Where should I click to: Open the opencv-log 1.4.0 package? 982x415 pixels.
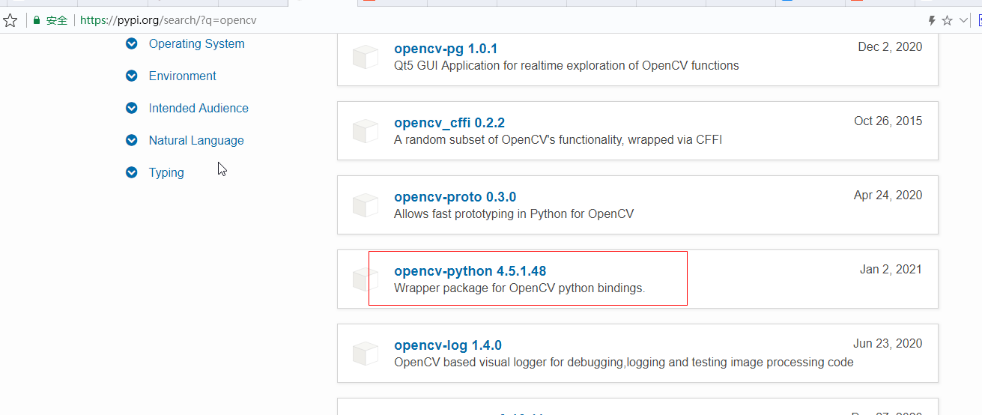(x=448, y=345)
